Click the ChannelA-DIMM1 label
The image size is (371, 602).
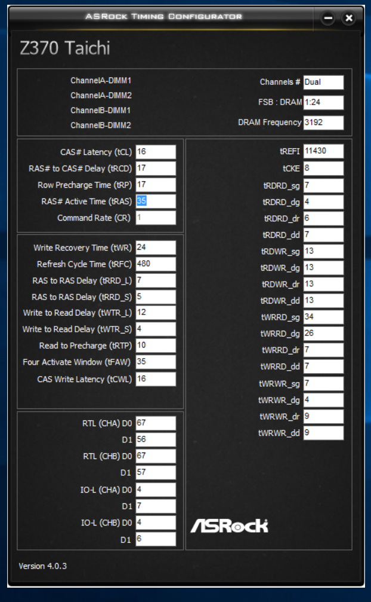tap(101, 81)
